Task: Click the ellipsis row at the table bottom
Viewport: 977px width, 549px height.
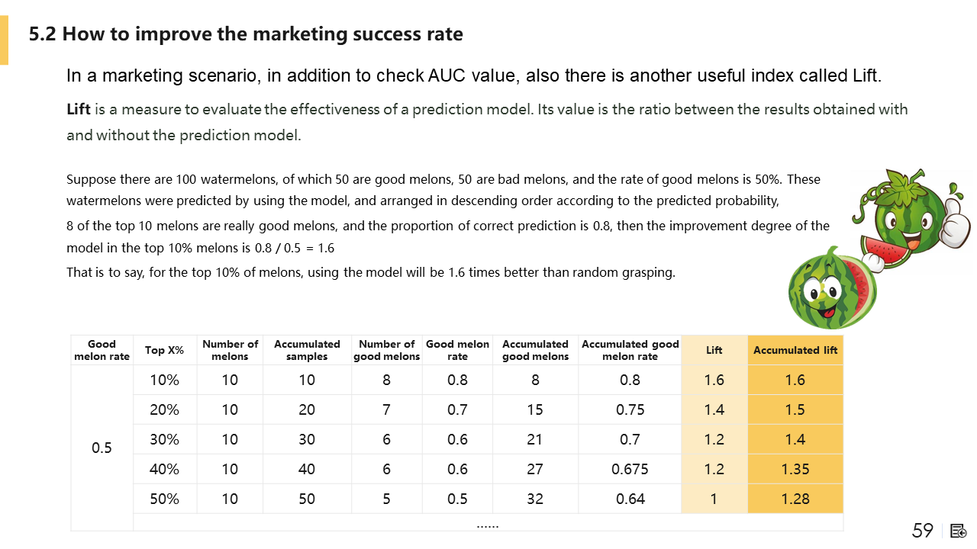Action: pyautogui.click(x=488, y=524)
